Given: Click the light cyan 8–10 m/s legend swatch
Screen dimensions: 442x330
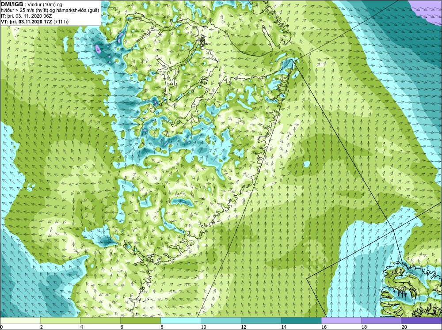Looking at the screenshot, I should point(181,321).
